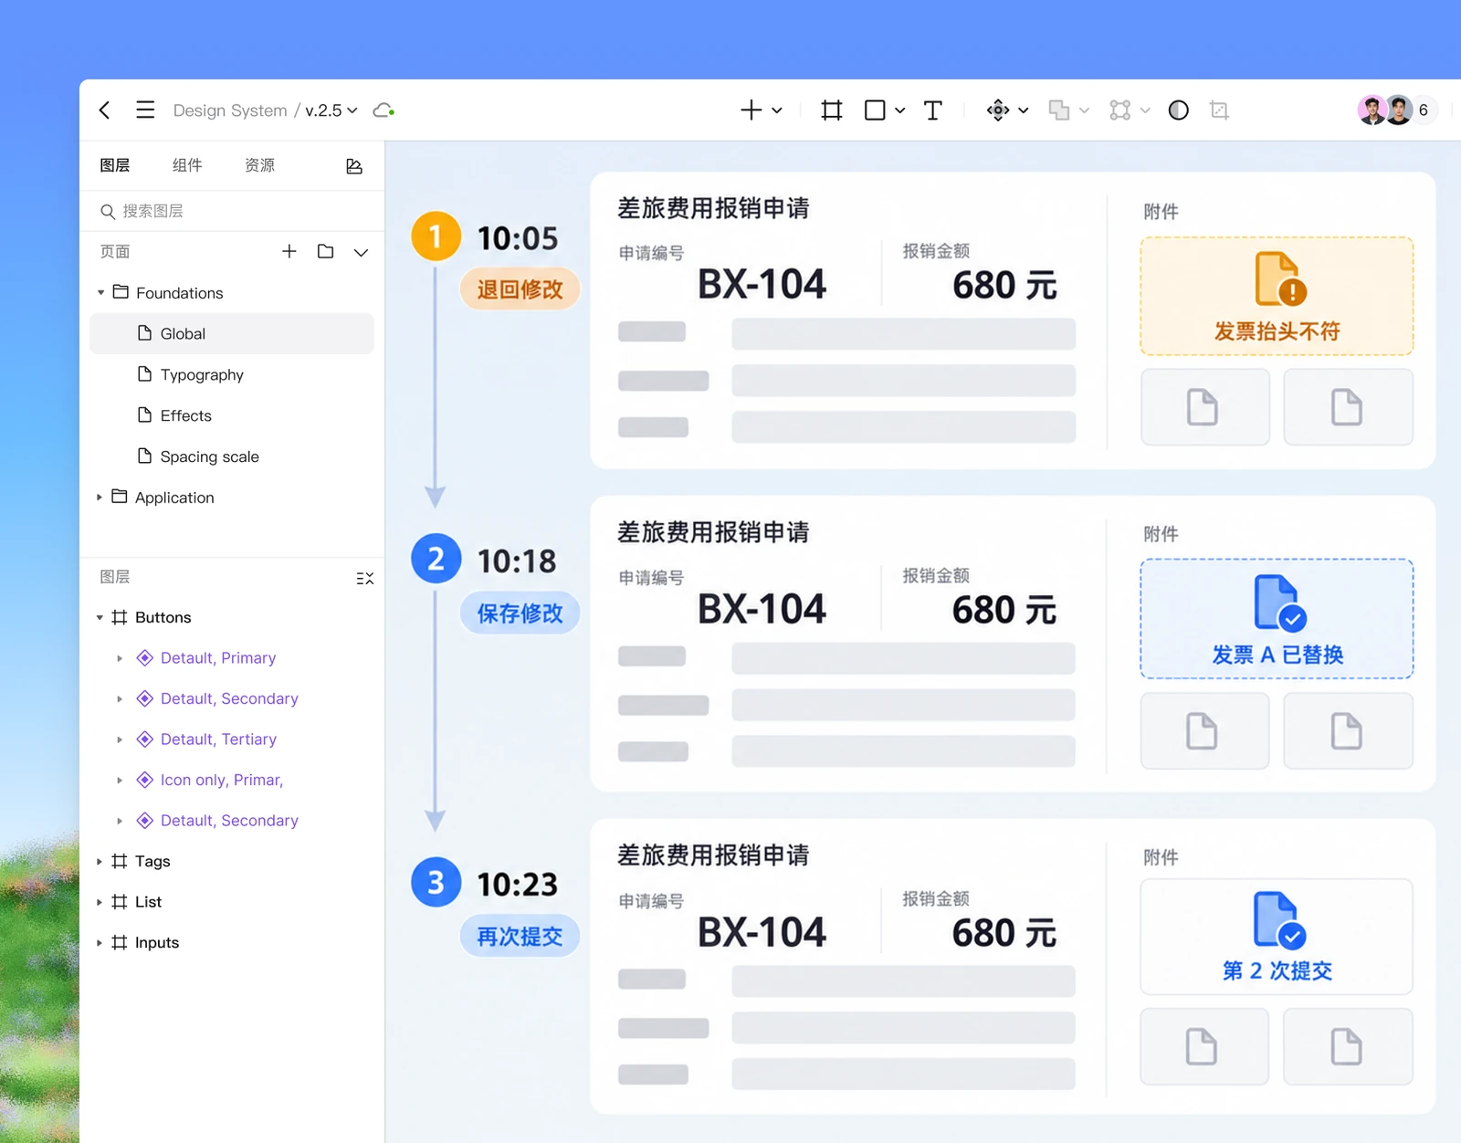Click the plus insert tool

(x=751, y=110)
